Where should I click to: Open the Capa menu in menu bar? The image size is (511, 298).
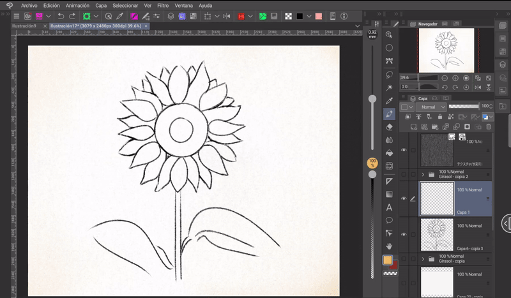(x=101, y=4)
